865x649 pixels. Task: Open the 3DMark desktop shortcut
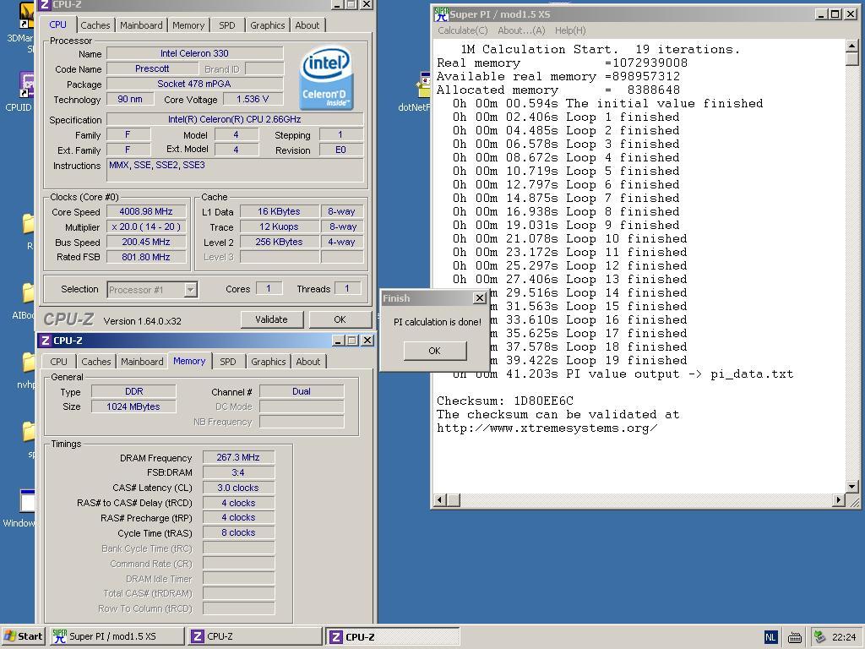click(27, 15)
